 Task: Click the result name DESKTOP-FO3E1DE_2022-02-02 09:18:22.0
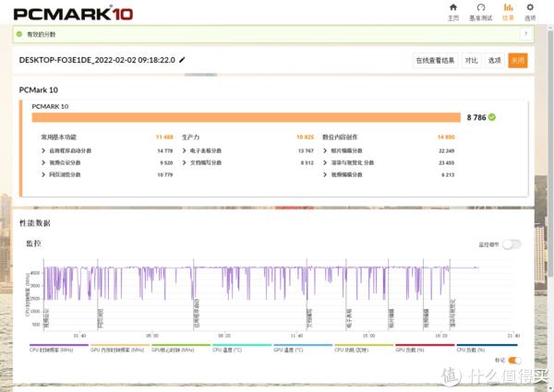[x=97, y=60]
